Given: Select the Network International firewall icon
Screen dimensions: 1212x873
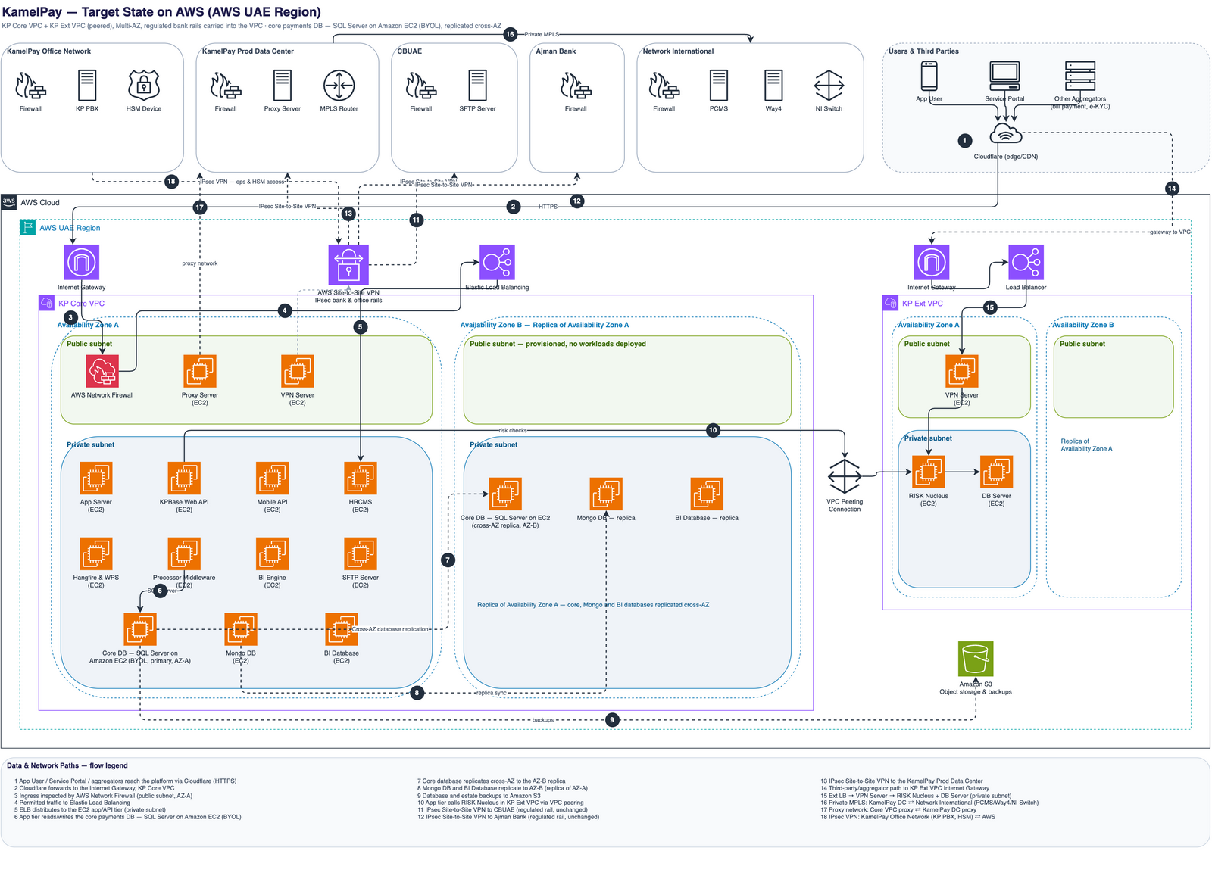Looking at the screenshot, I should [x=664, y=86].
